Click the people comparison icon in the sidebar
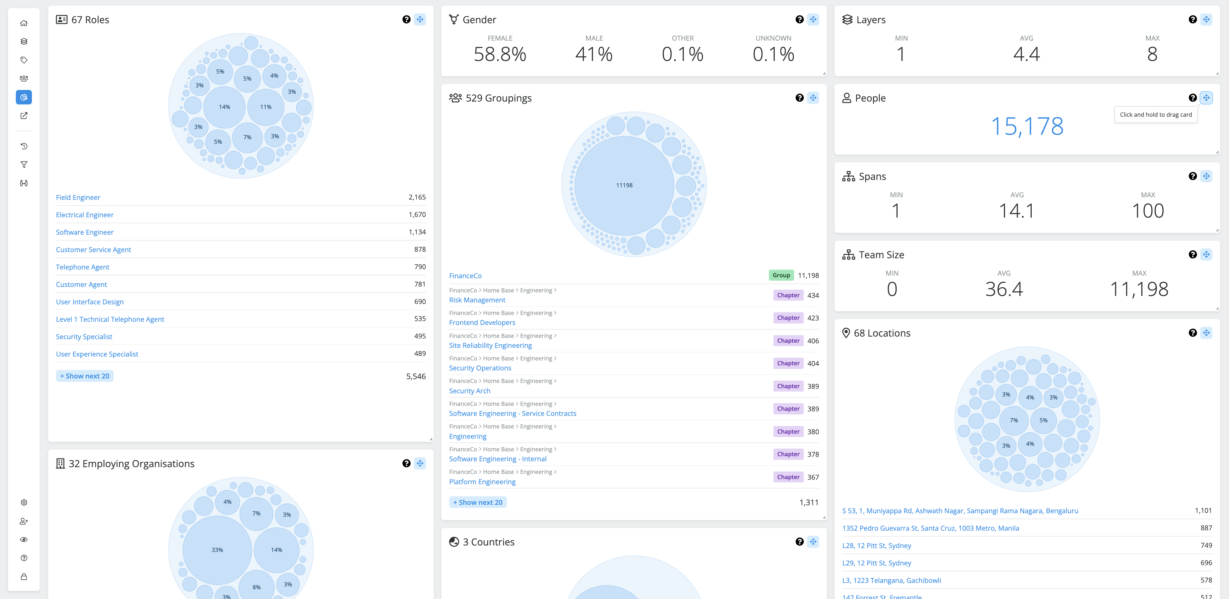This screenshot has width=1229, height=599. point(24,183)
